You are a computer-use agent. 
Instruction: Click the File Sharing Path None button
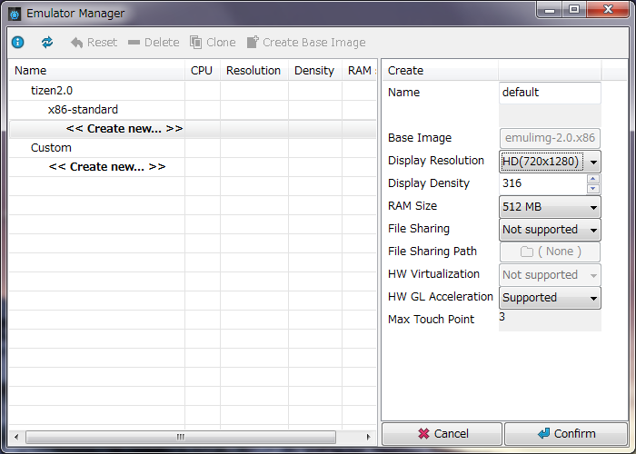click(x=550, y=252)
